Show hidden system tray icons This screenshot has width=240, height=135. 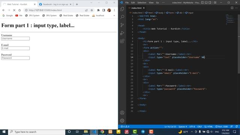point(192,132)
